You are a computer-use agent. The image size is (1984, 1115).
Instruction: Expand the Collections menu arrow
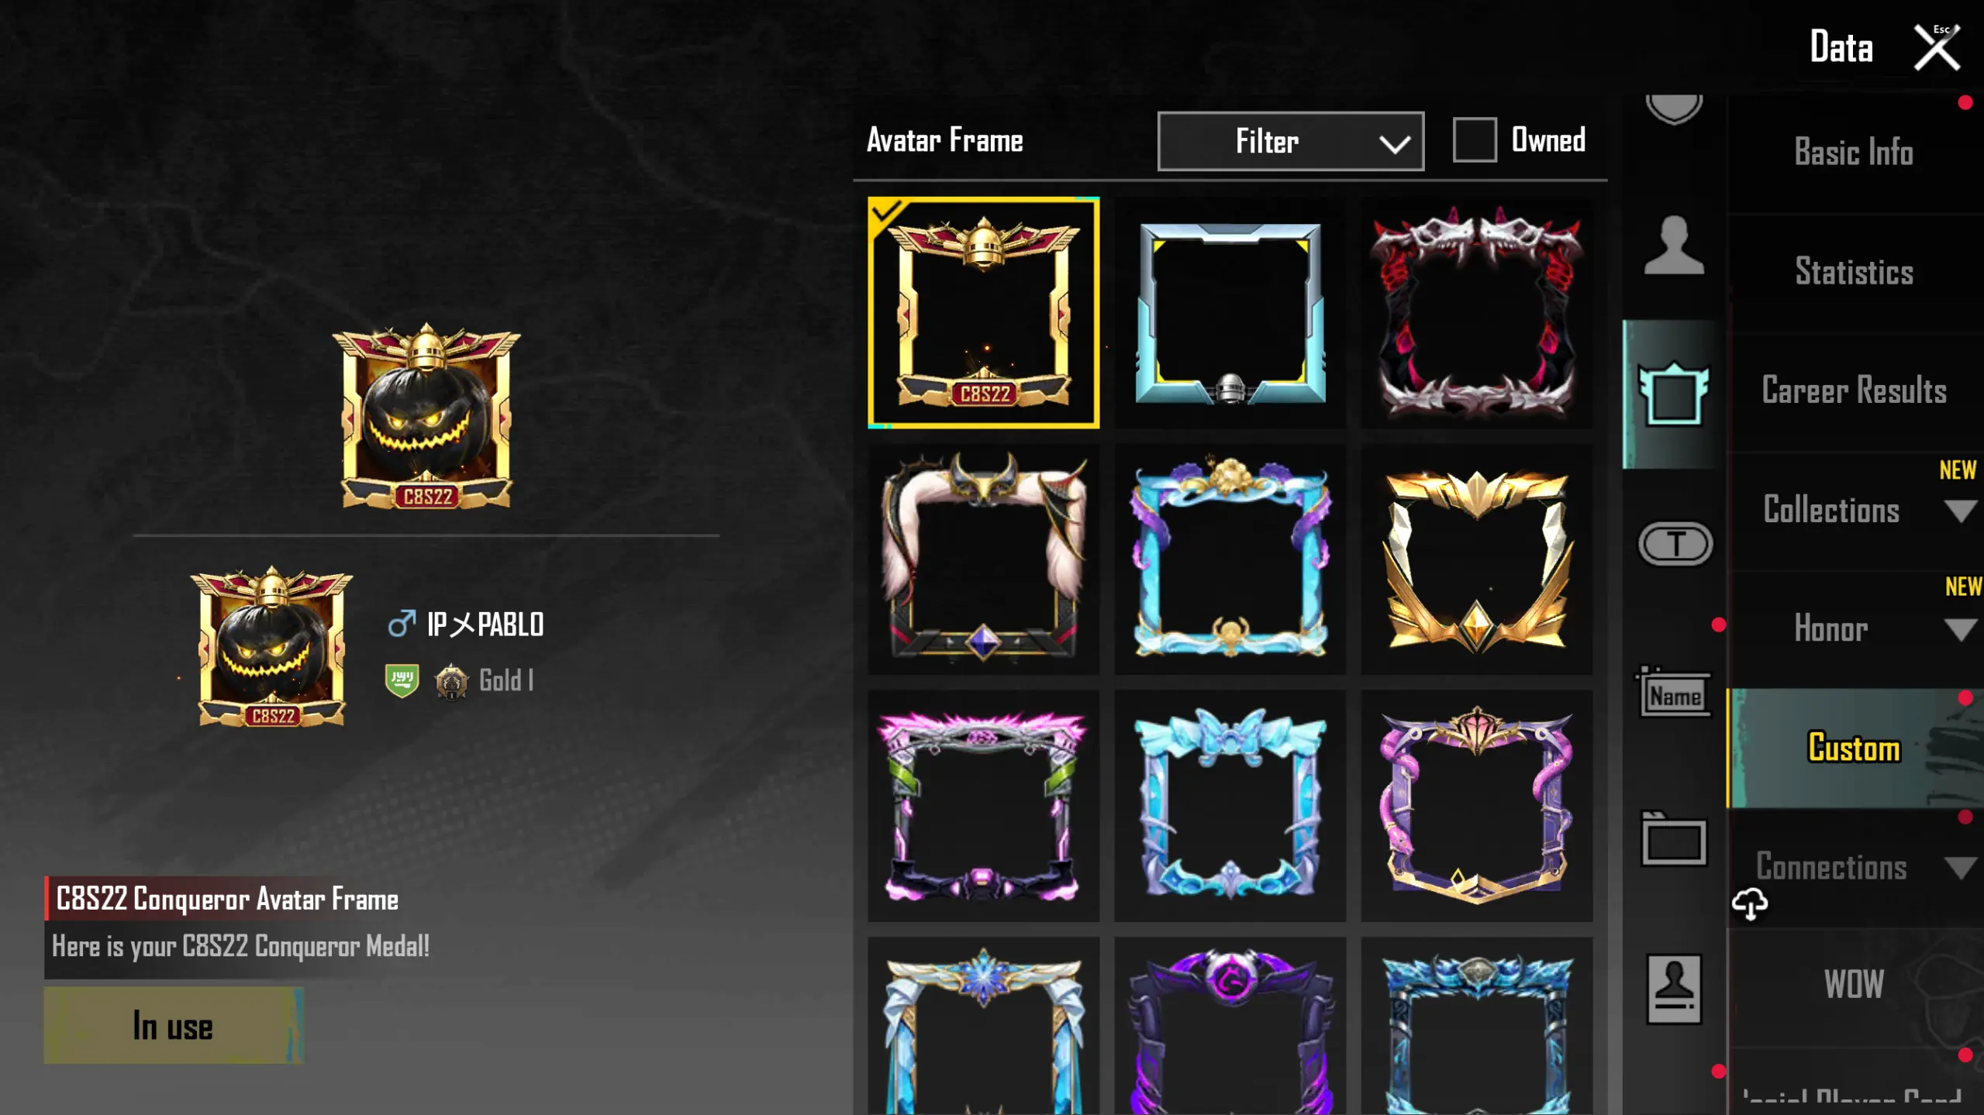(x=1961, y=511)
